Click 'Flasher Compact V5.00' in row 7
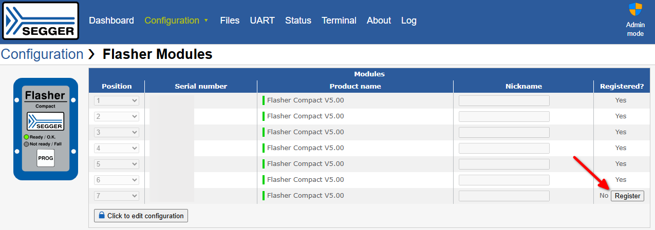 pyautogui.click(x=306, y=195)
